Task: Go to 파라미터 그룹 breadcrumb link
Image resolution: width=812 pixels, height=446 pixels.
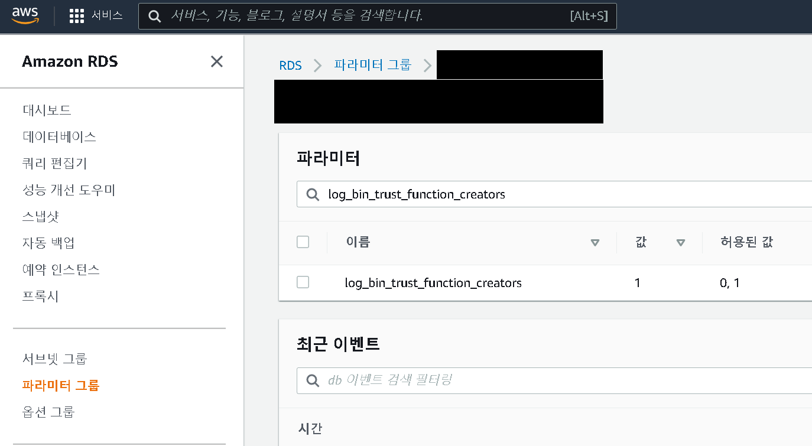Action: [x=372, y=65]
